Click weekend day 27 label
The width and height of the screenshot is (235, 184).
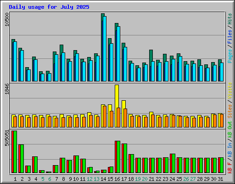(193, 179)
